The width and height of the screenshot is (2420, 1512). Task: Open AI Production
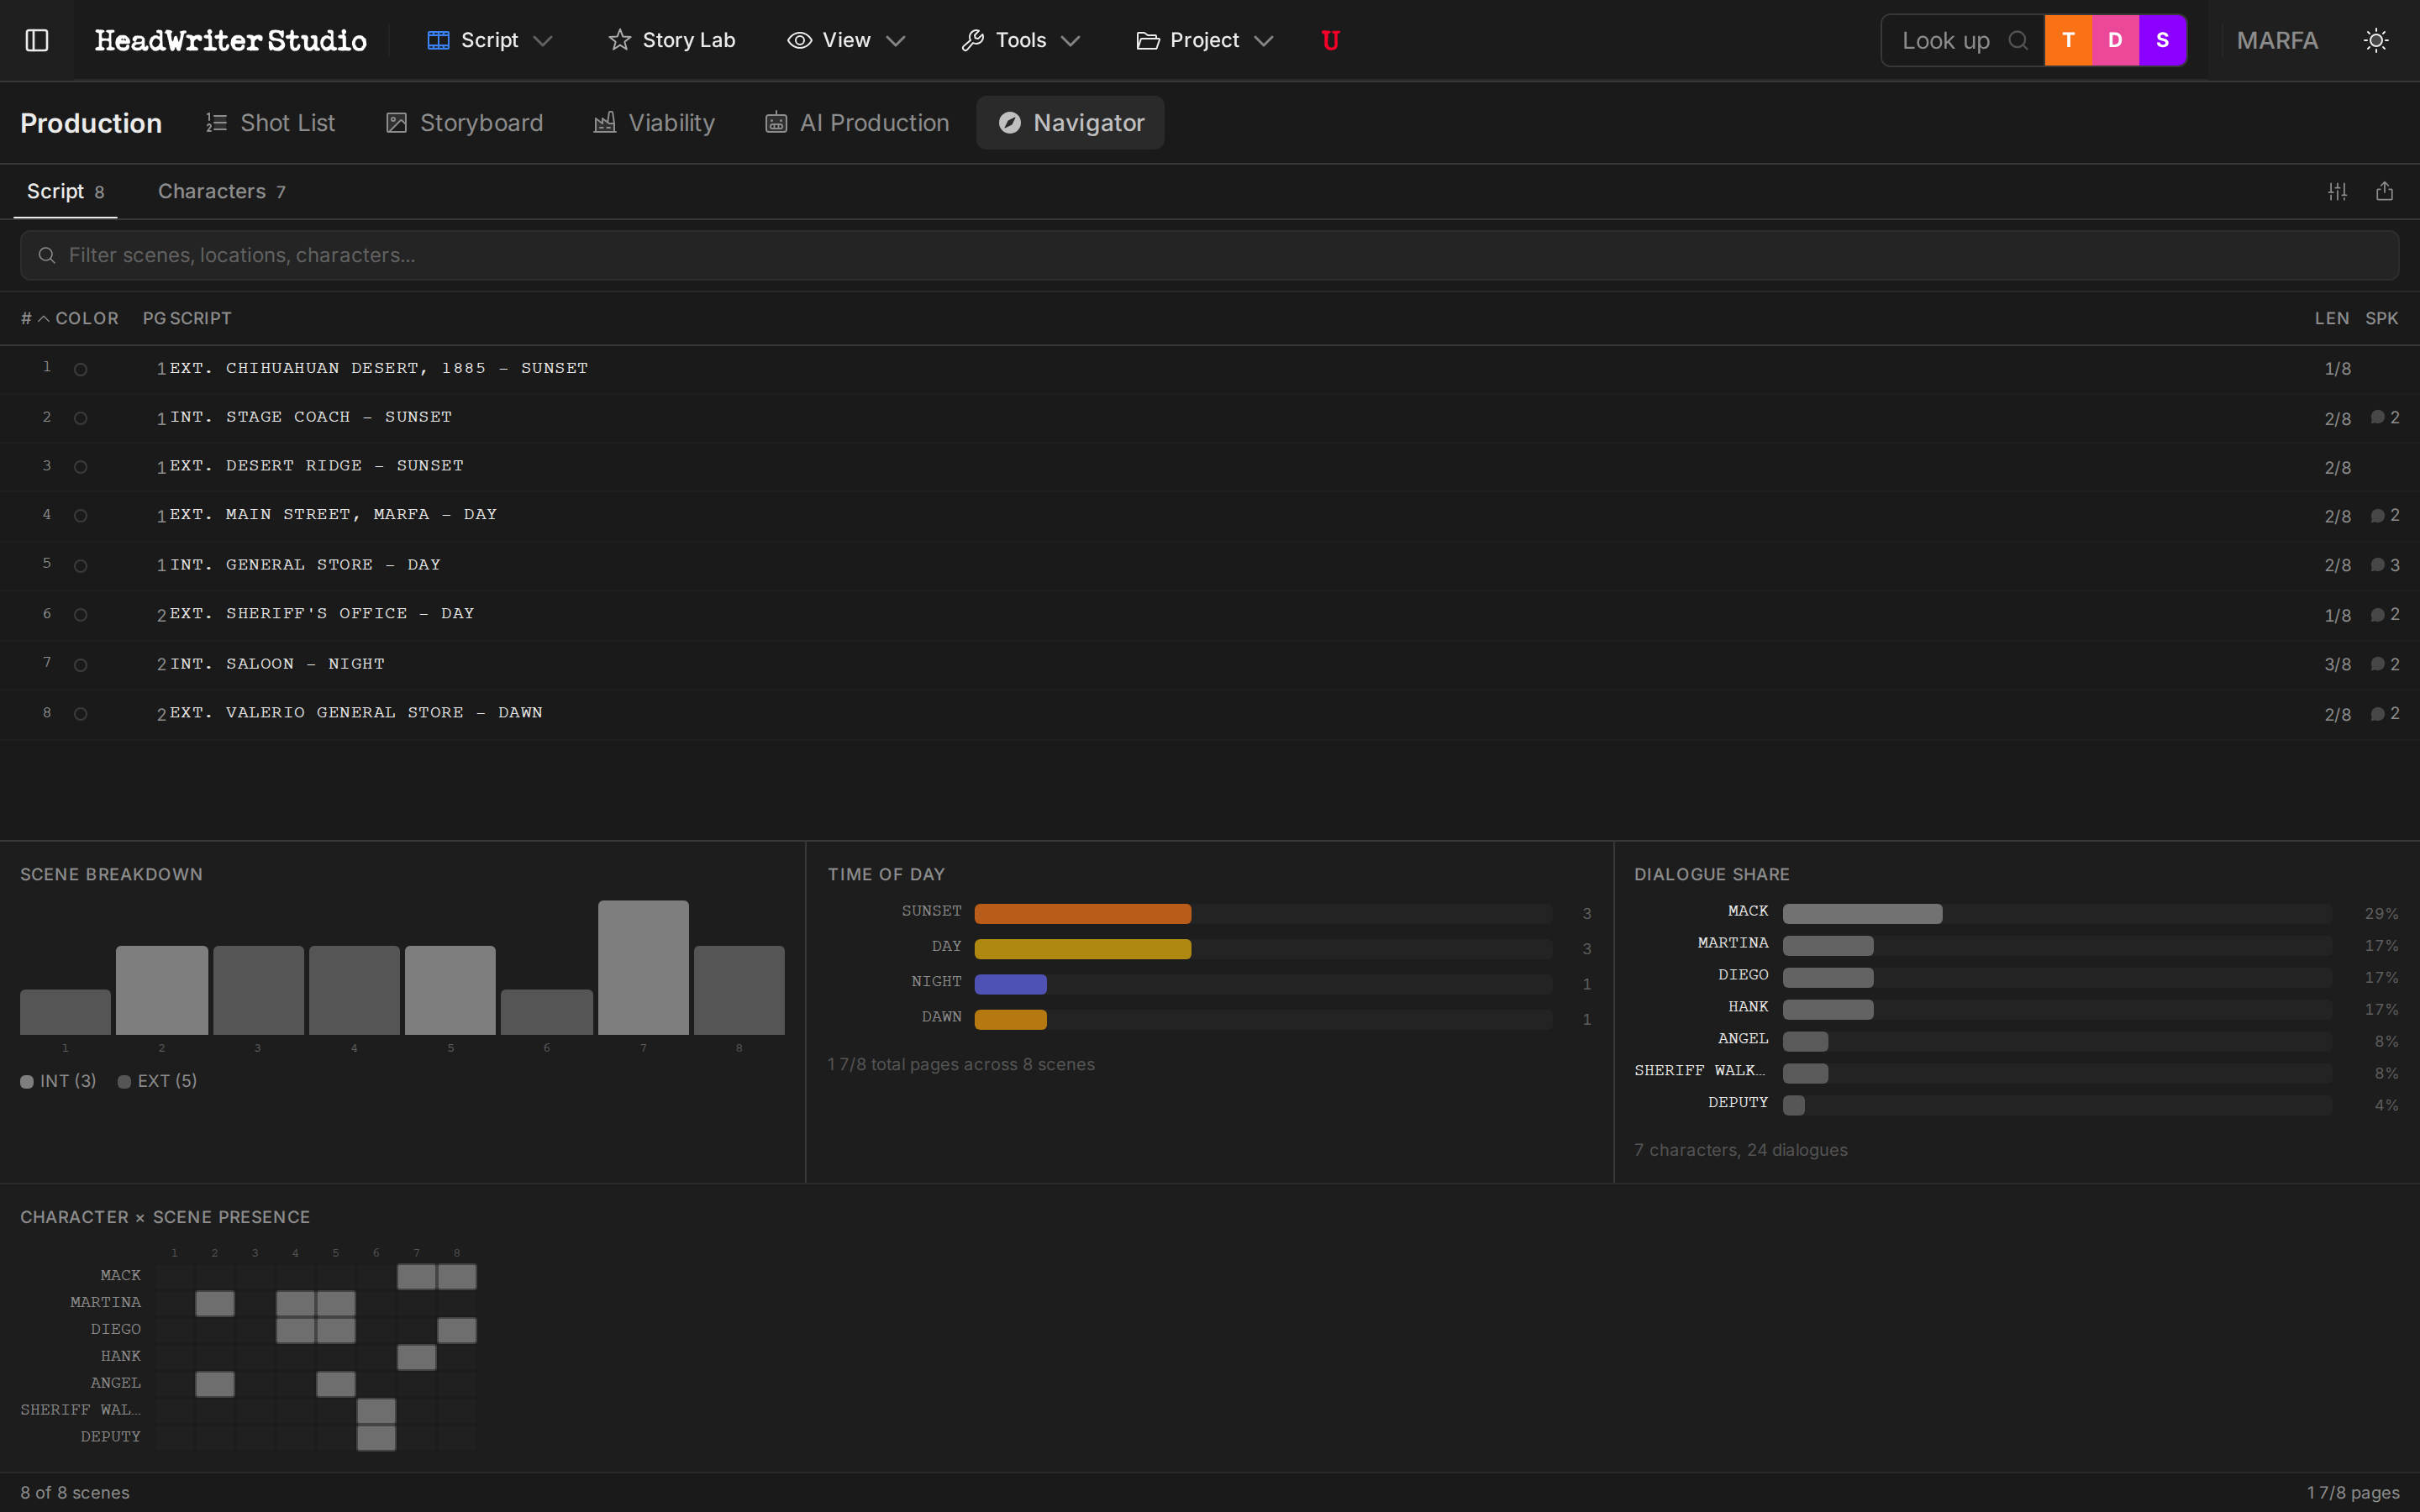(855, 122)
